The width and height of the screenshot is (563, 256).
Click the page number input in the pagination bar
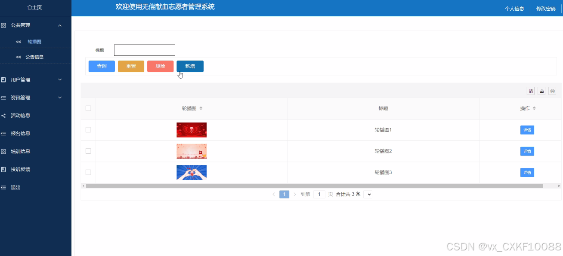pos(319,194)
